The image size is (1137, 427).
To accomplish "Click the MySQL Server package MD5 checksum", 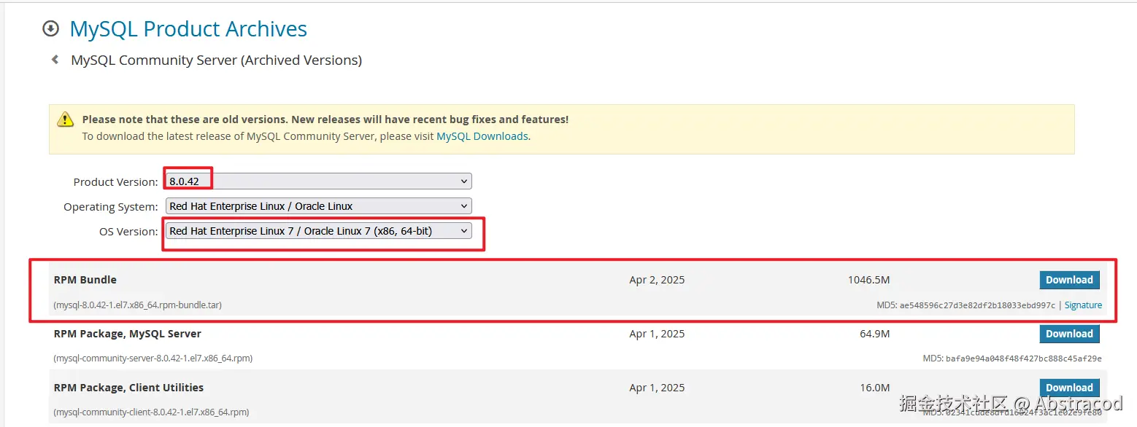I will tap(1023, 359).
